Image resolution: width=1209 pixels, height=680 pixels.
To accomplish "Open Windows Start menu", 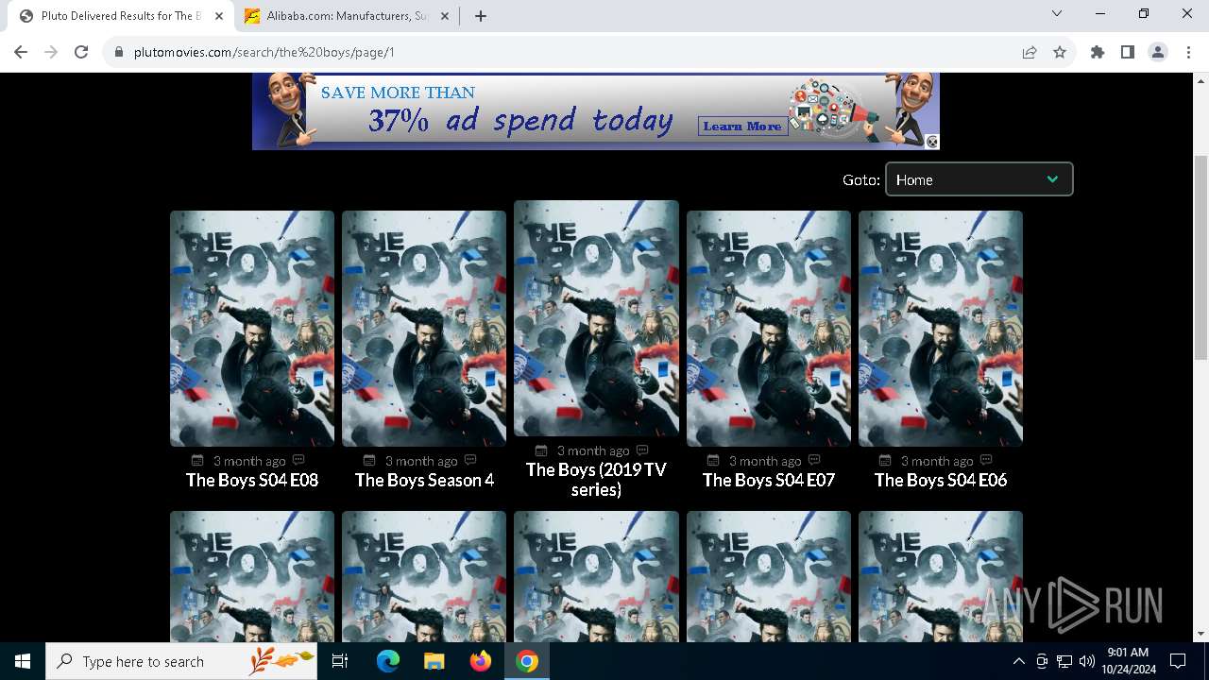I will click(x=23, y=661).
